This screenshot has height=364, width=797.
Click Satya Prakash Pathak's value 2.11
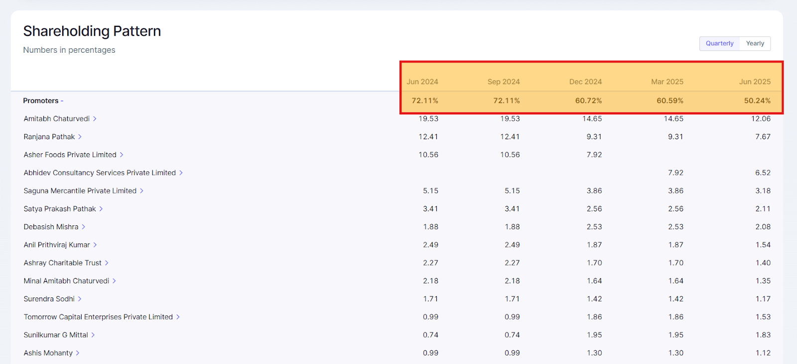[763, 209]
